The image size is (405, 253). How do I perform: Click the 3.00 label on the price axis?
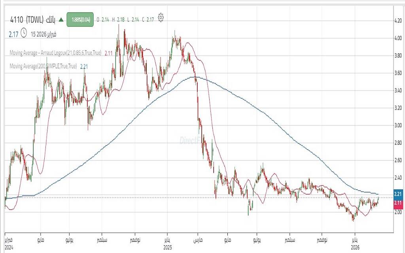(398, 125)
